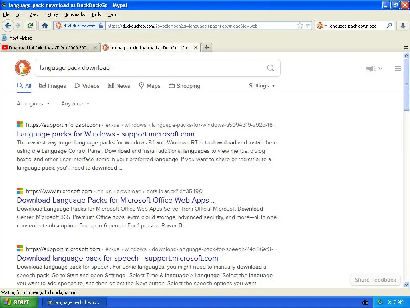410x308 pixels.
Task: Click into the DuckDuckGo search field
Action: [x=151, y=68]
